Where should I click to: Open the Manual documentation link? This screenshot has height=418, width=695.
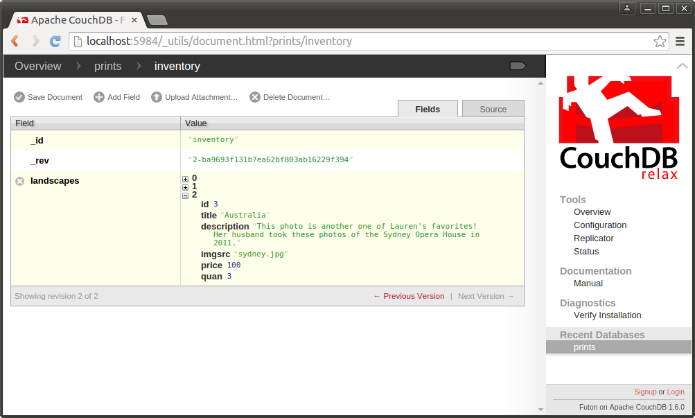coord(588,284)
